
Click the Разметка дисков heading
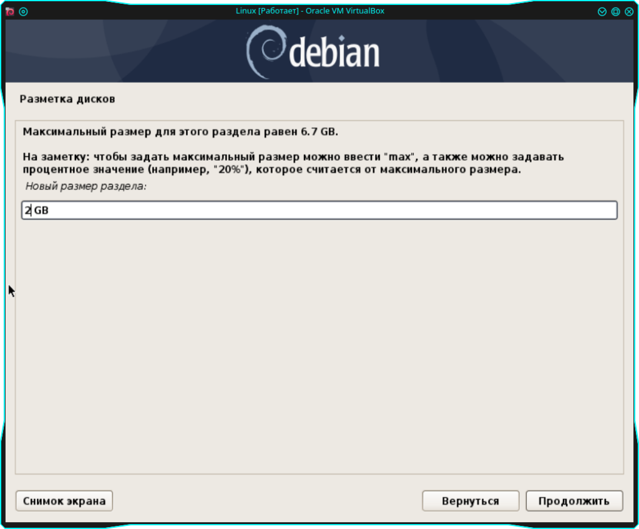(x=67, y=99)
